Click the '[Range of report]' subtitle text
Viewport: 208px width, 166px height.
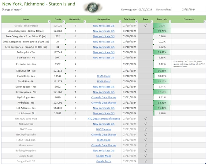[12, 9]
